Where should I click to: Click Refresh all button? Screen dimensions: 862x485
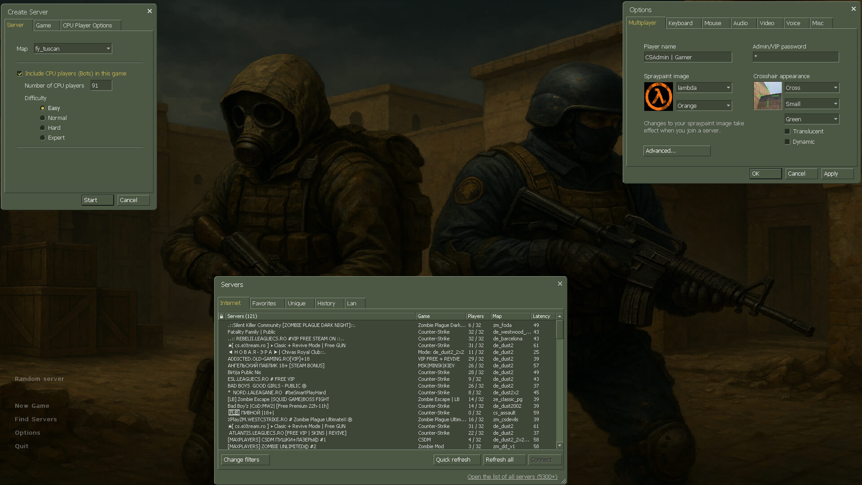tap(504, 460)
